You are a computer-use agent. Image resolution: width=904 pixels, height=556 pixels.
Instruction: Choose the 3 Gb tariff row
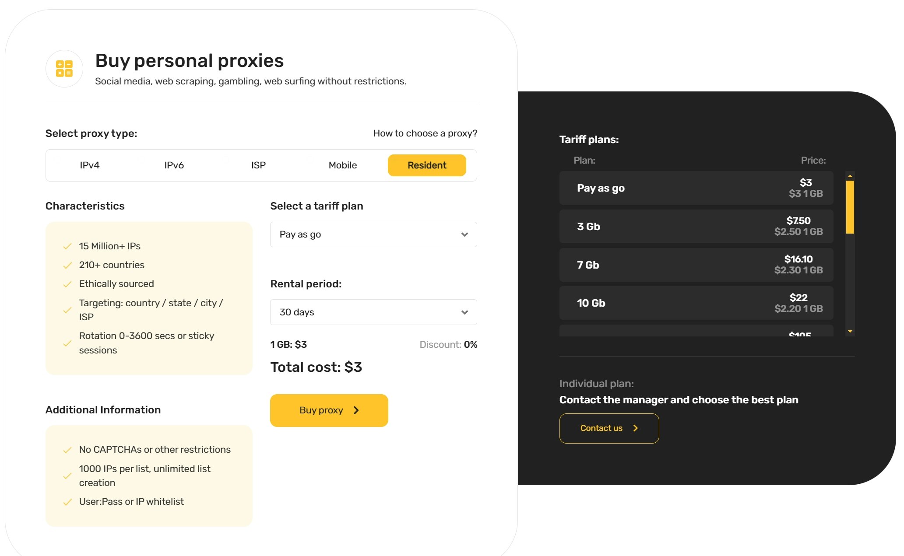point(696,227)
